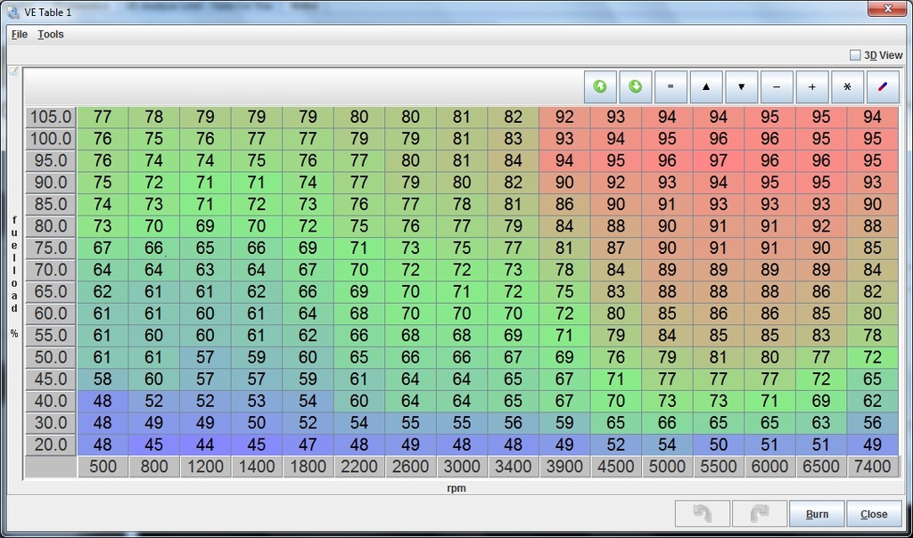Click the black down-triangle decrement button
This screenshot has height=538, width=913.
click(741, 87)
